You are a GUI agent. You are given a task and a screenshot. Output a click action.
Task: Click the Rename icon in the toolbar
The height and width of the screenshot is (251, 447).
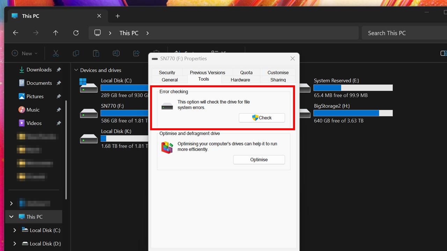click(x=116, y=53)
